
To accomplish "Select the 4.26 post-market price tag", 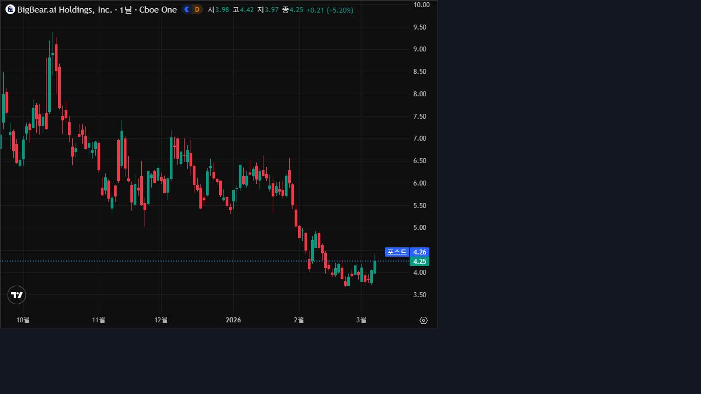I will pos(420,252).
